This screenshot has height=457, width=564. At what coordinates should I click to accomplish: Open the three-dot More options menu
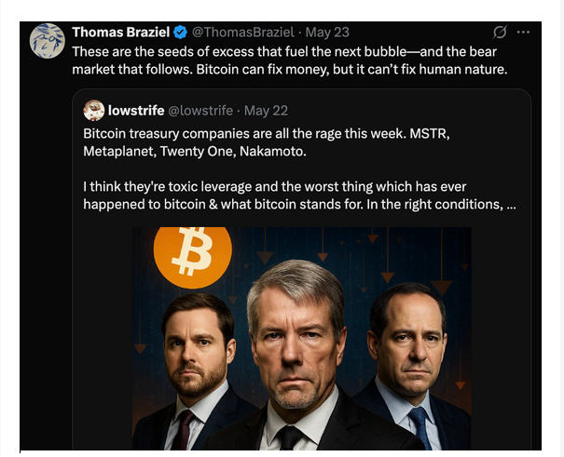pos(524,33)
